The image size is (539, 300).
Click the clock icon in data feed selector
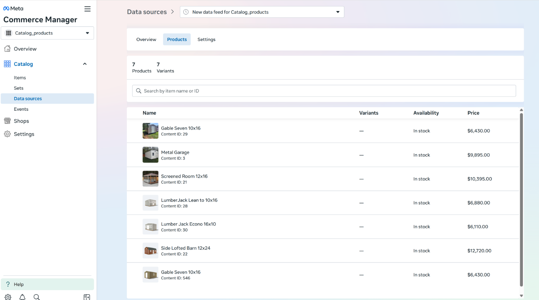pos(186,12)
